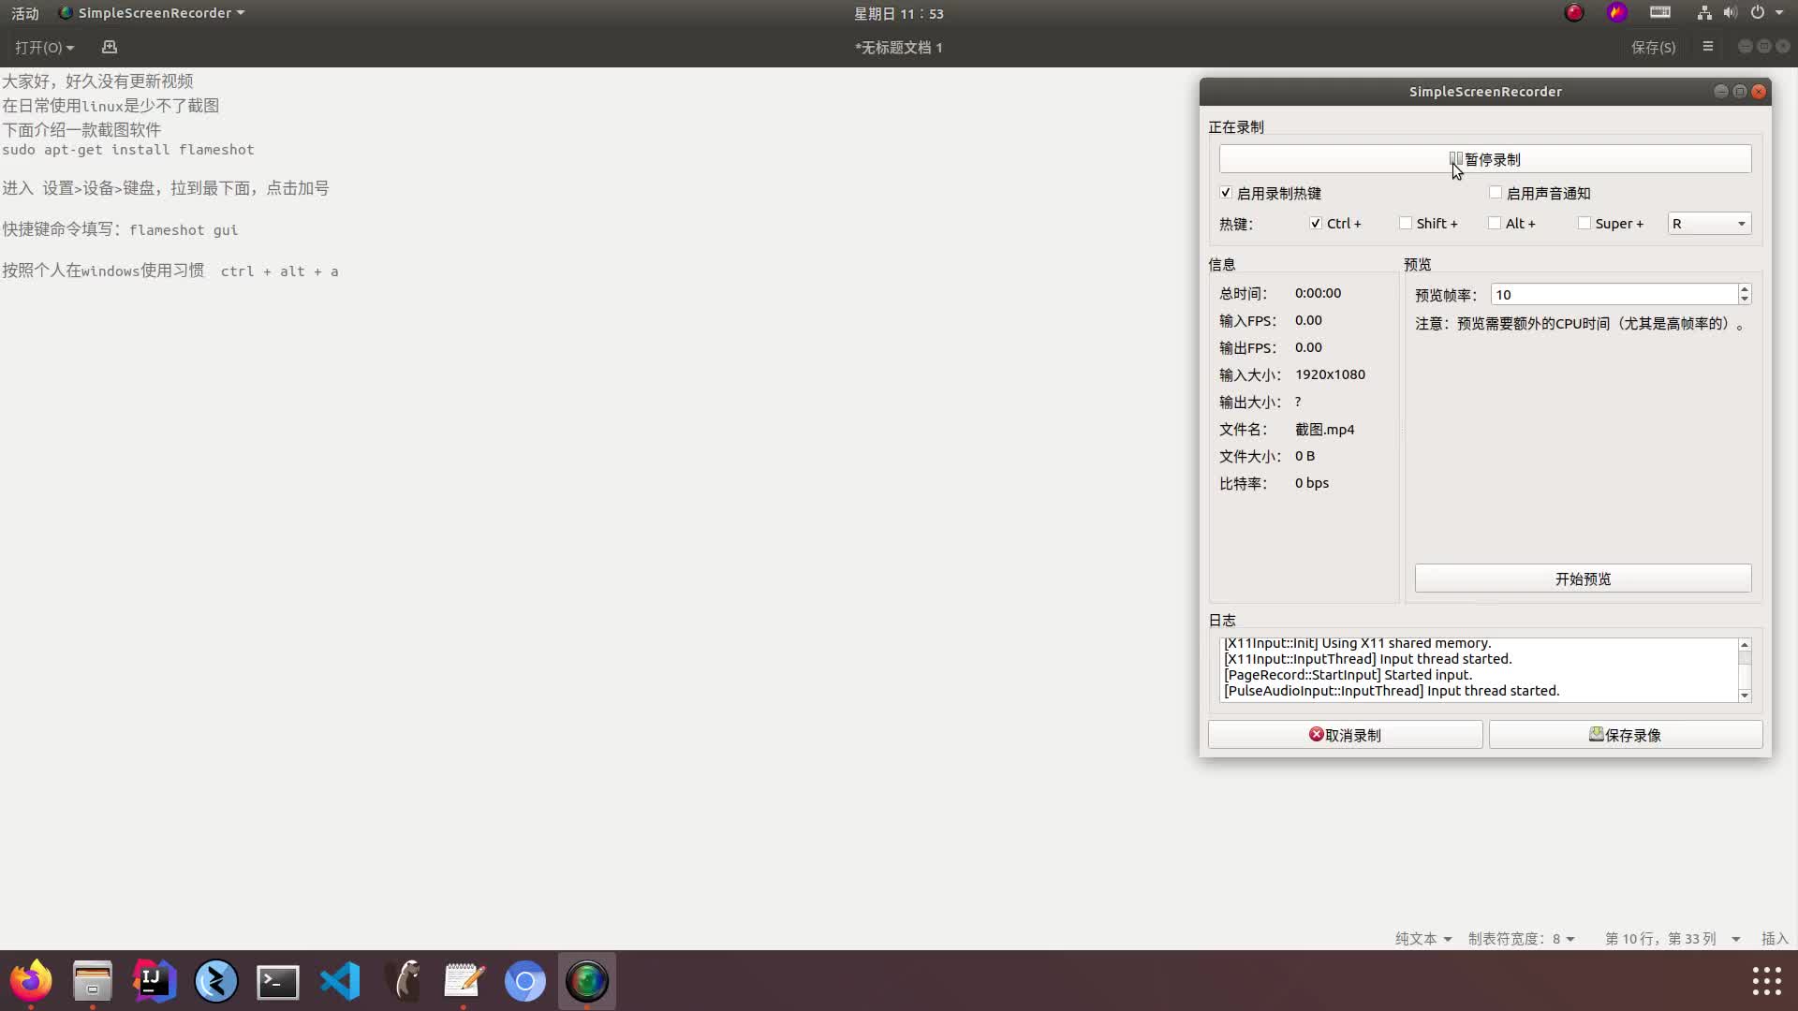Open the terminal from the dock
The width and height of the screenshot is (1798, 1011).
[x=277, y=981]
